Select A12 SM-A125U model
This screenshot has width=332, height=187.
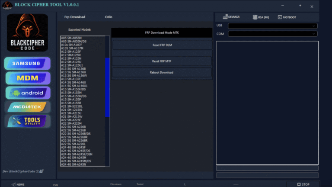click(71, 62)
